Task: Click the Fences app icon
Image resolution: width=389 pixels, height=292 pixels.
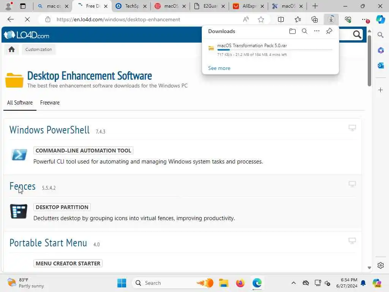Action: [19, 211]
